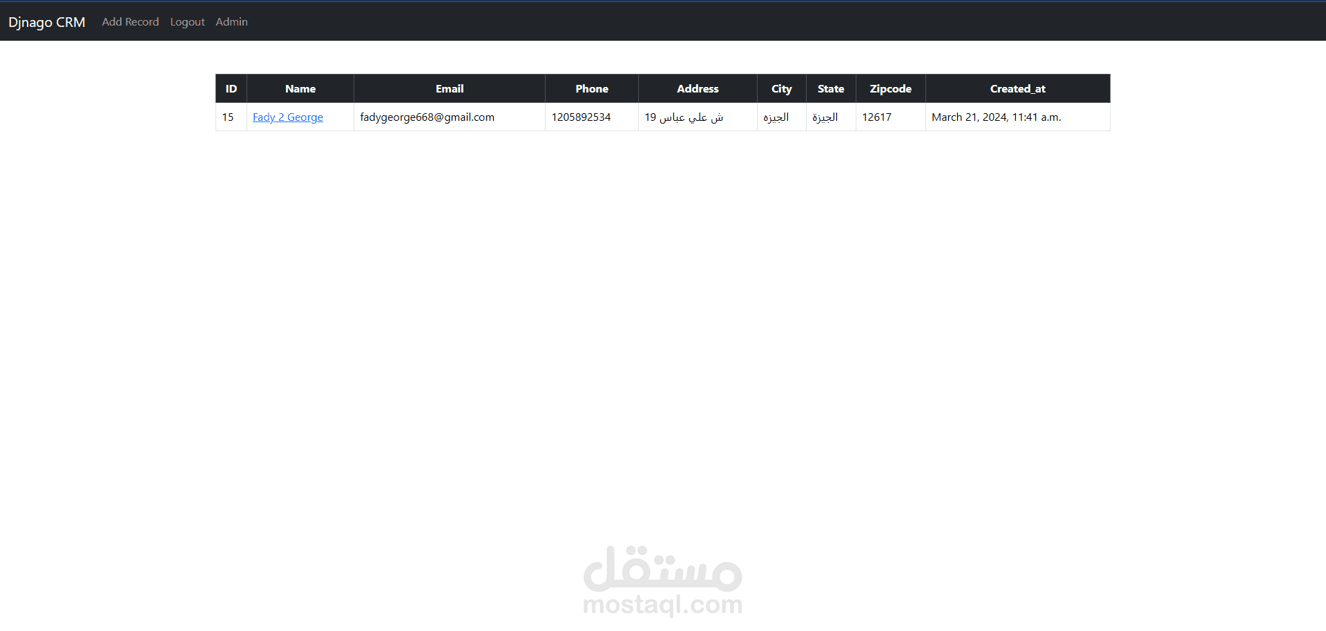Open the Djnago CRM brand link
Image resolution: width=1326 pixels, height=631 pixels.
(47, 22)
